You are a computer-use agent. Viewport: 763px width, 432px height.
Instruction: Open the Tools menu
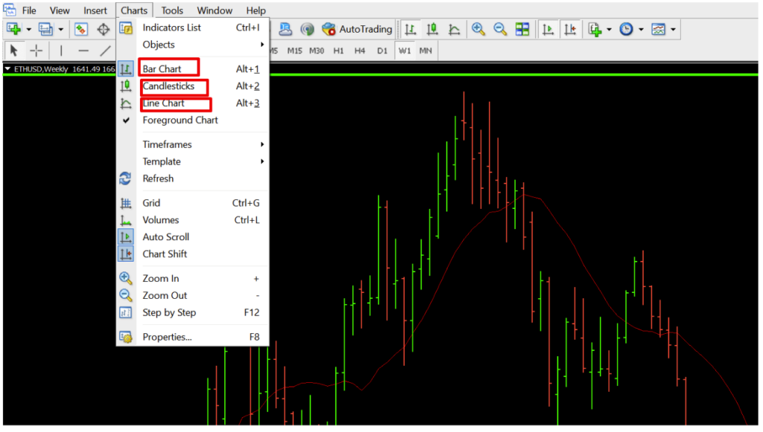pos(172,10)
